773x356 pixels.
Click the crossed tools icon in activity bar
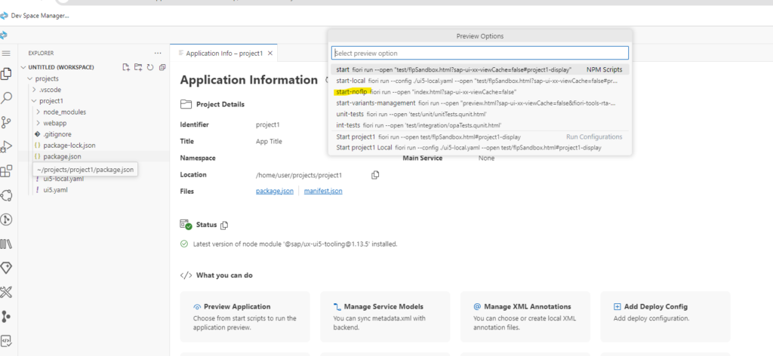tap(6, 292)
